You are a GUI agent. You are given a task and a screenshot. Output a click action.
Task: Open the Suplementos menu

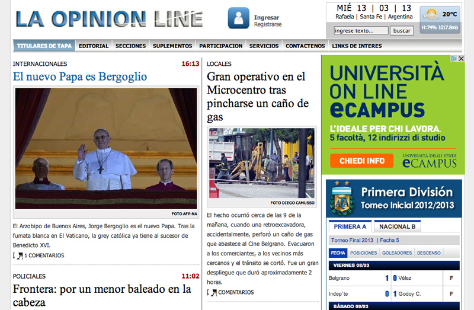(x=172, y=46)
